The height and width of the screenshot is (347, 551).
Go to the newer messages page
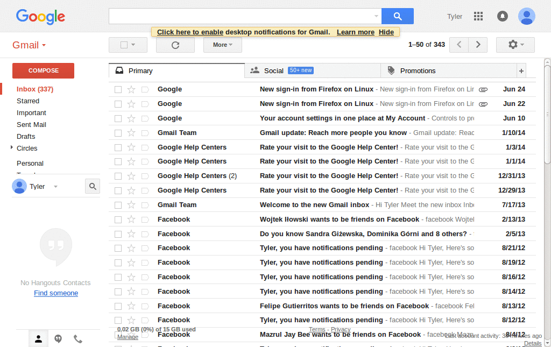point(459,45)
